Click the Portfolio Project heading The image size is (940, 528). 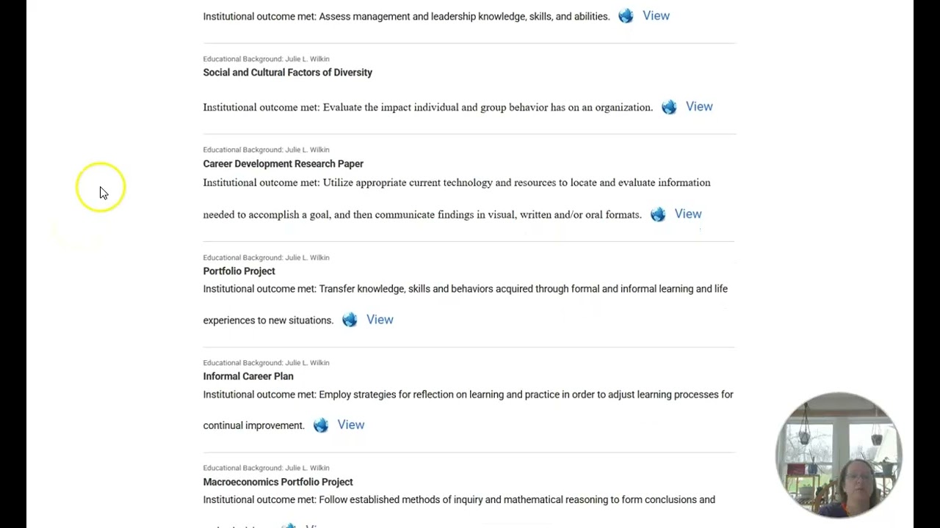click(x=239, y=271)
